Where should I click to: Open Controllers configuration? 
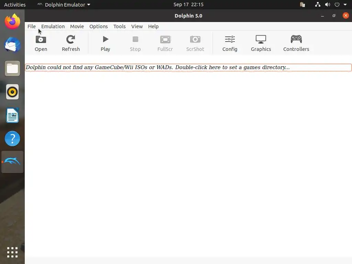point(296,43)
